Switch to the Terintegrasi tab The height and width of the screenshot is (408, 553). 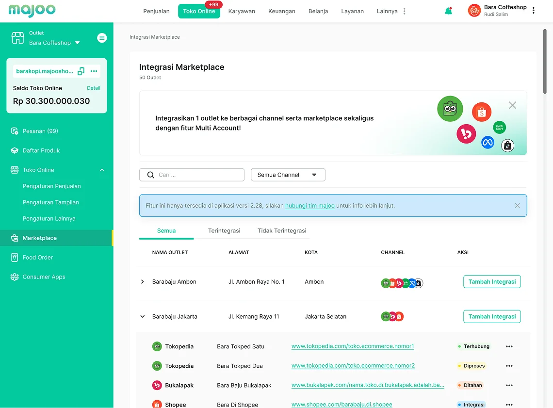224,230
